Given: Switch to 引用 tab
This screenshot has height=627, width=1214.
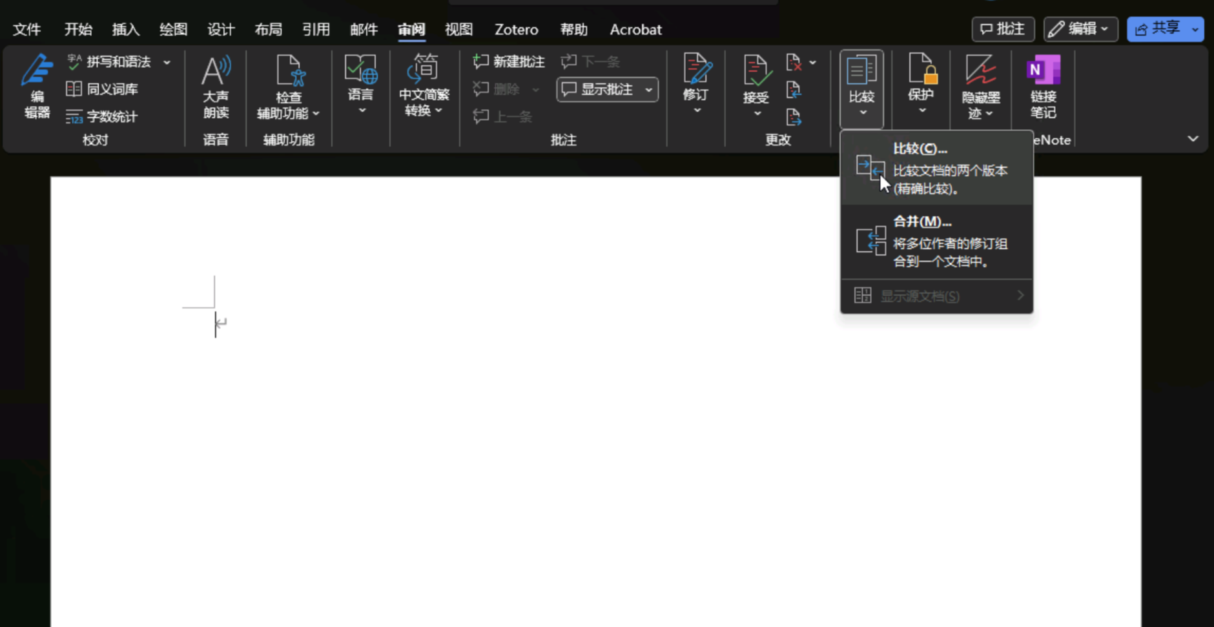Looking at the screenshot, I should point(316,30).
